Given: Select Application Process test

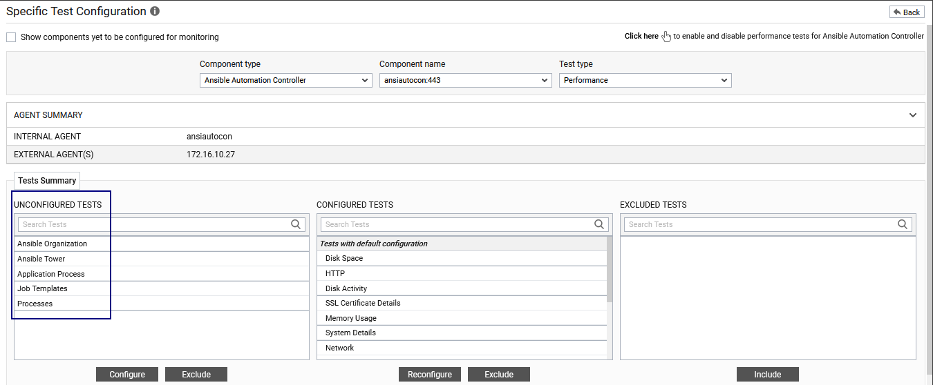Looking at the screenshot, I should pos(162,274).
